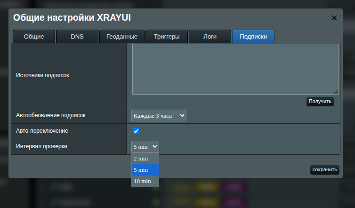Expand the Каждые 3 часа dropdown
This screenshot has height=208, width=355.
click(159, 115)
